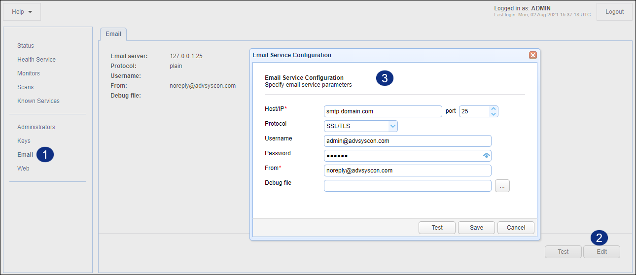Go to Health Service page

(36, 60)
